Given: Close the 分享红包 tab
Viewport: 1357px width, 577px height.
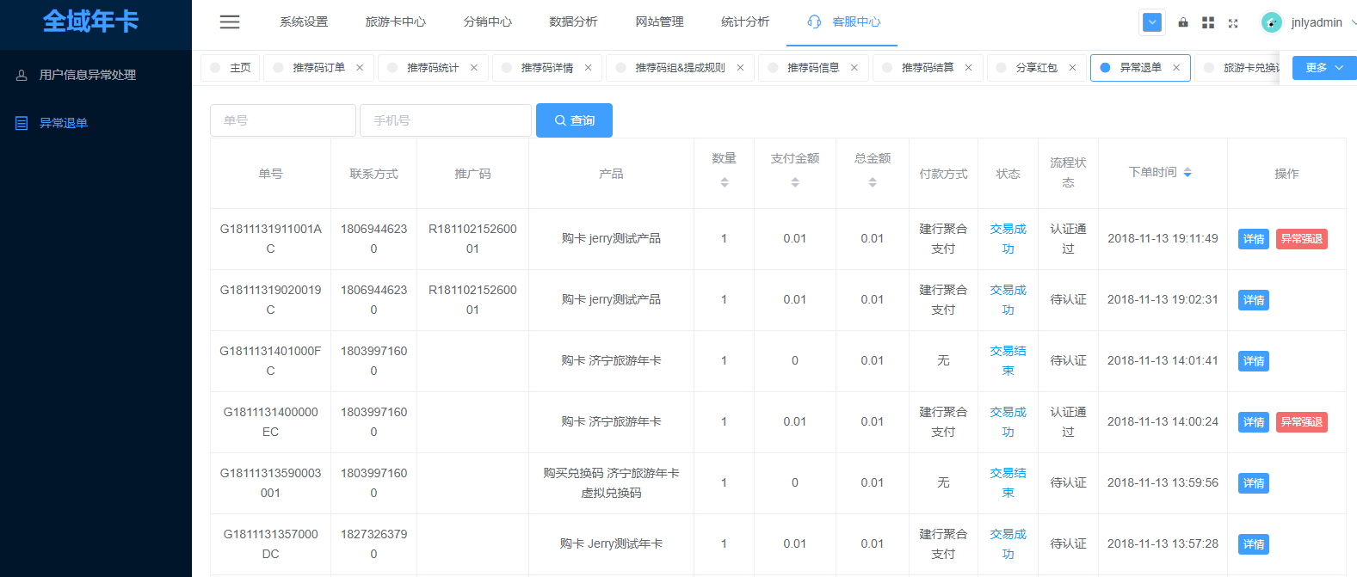Looking at the screenshot, I should (x=1072, y=68).
